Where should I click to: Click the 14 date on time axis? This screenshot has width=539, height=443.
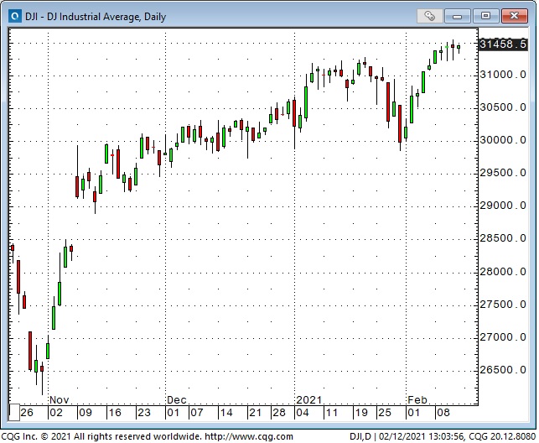225,413
